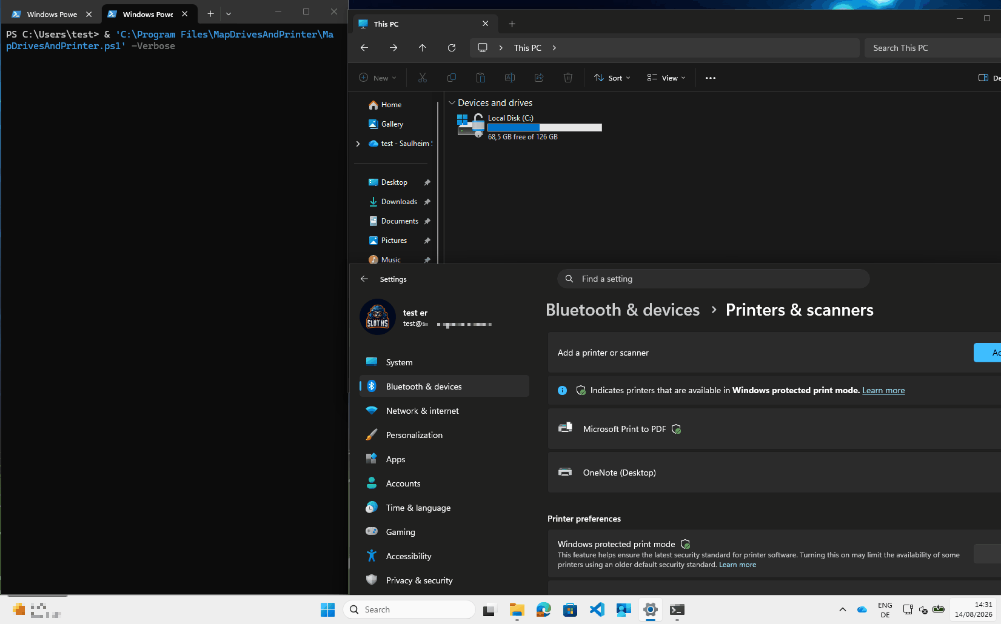Switch to the first Windows PowerShell tab
Image resolution: width=1001 pixels, height=624 pixels.
coord(52,14)
